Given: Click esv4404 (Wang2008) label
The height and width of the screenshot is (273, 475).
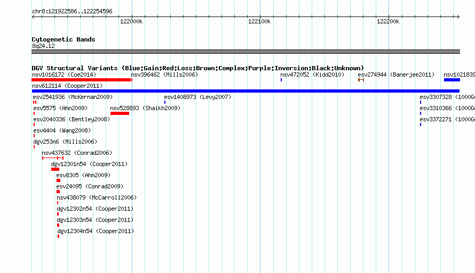Looking at the screenshot, I should [x=62, y=130].
